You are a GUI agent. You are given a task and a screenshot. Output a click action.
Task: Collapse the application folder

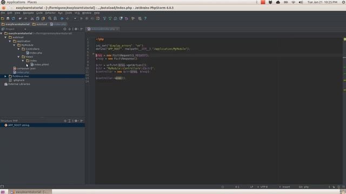10,41
